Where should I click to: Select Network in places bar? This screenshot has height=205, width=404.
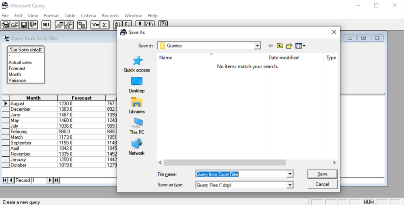pos(137,147)
